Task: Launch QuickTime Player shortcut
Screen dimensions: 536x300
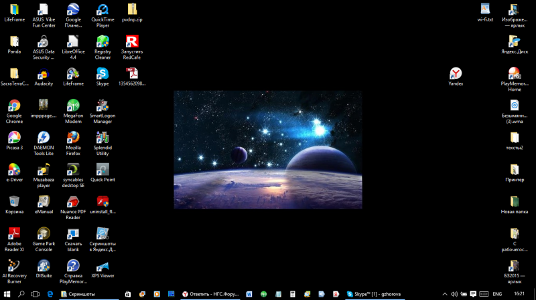Action: [103, 10]
